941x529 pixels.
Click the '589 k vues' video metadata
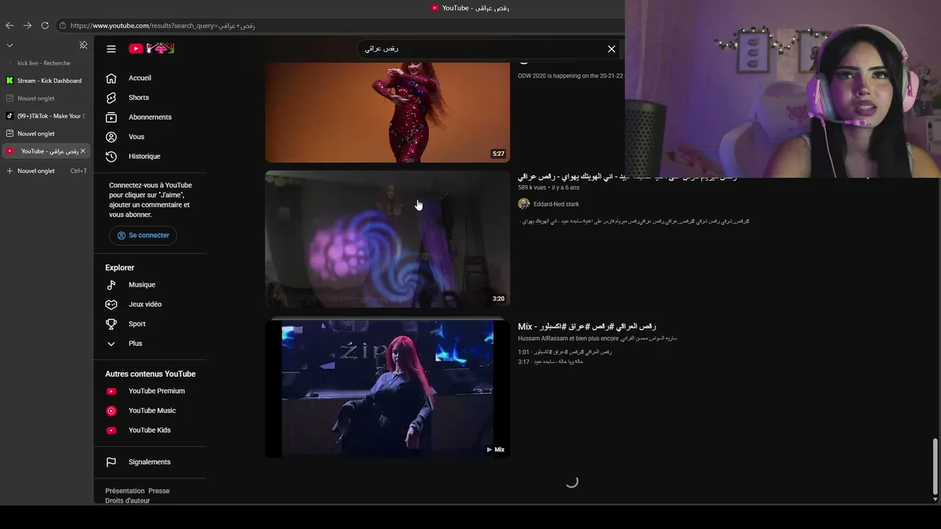pos(532,188)
